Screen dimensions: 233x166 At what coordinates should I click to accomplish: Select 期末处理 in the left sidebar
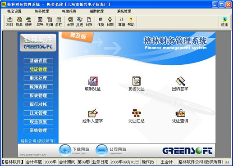[x=38, y=78]
